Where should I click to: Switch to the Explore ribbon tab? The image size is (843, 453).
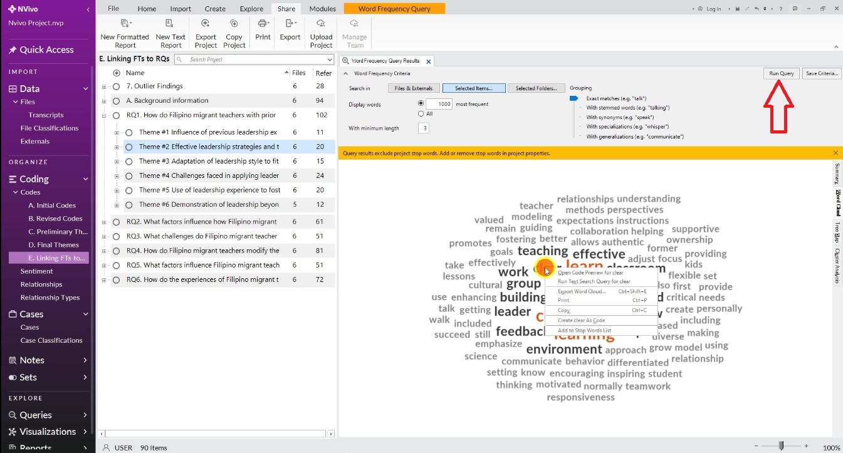point(251,9)
